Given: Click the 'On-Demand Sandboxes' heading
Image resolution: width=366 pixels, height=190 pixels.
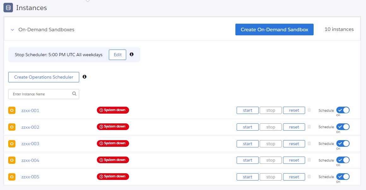Looking at the screenshot, I should (46, 30).
